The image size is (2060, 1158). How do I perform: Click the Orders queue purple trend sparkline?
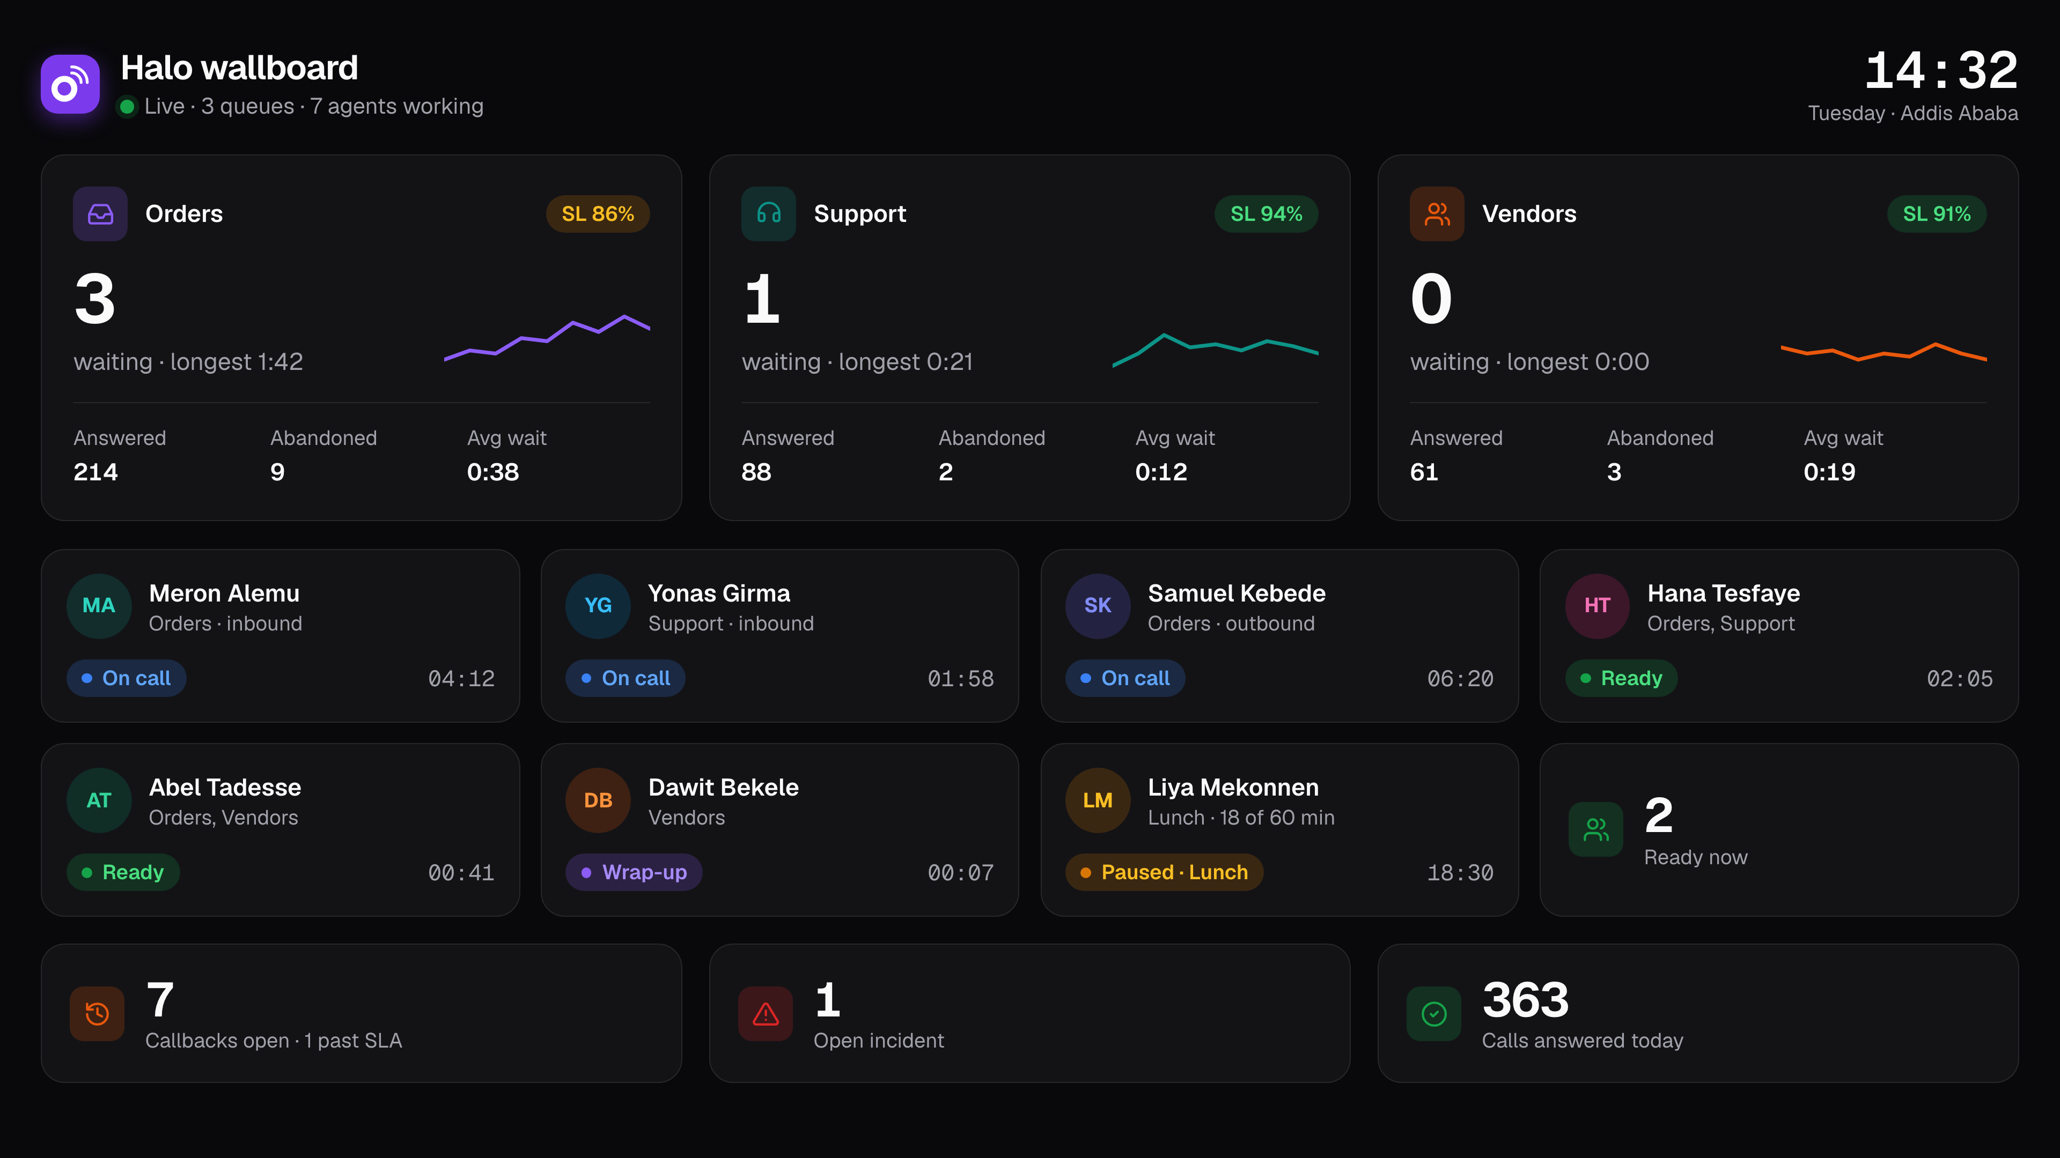pos(547,338)
